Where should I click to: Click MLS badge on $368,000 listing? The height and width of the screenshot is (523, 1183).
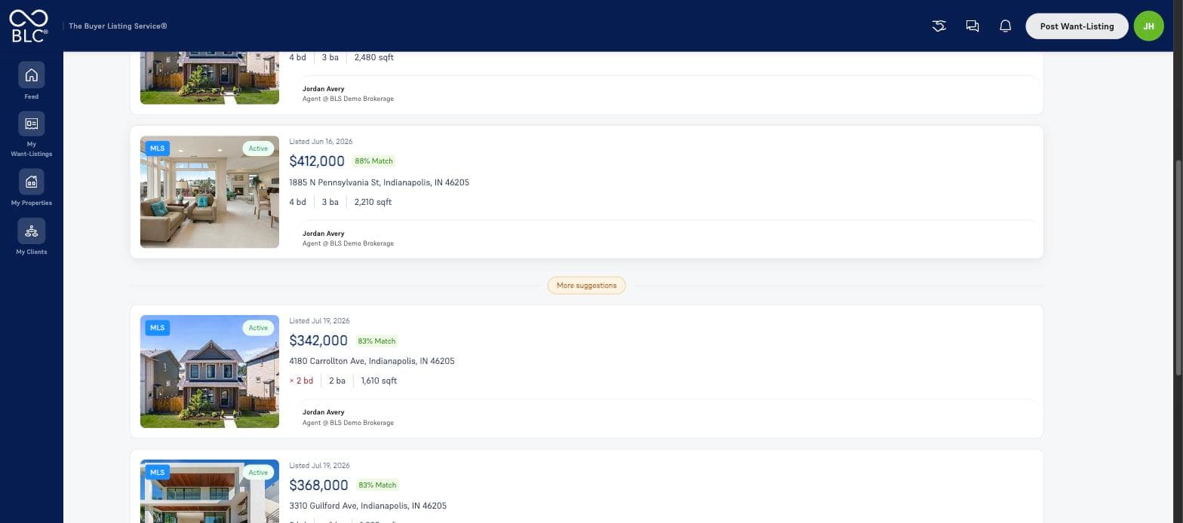[157, 473]
